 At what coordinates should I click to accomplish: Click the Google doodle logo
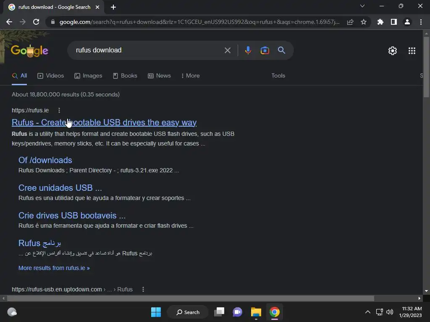29,51
